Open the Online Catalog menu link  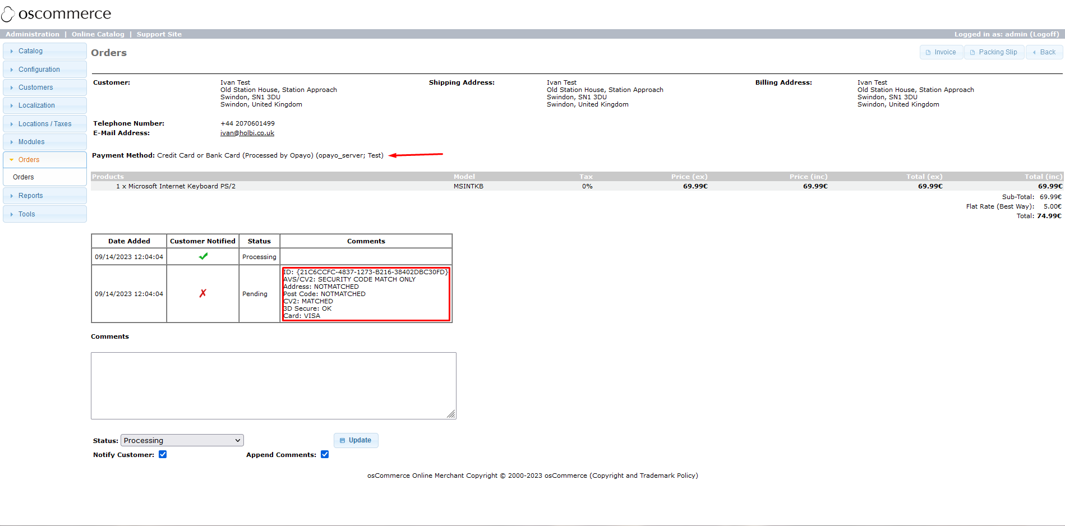(x=98, y=34)
